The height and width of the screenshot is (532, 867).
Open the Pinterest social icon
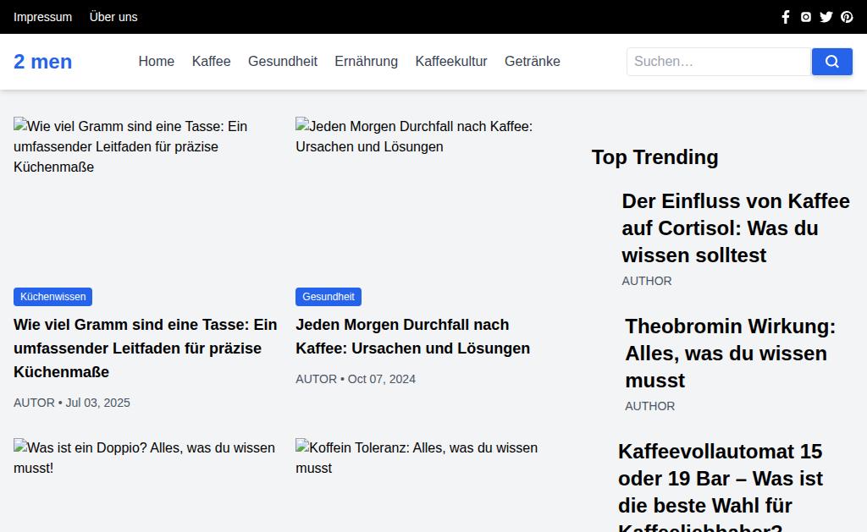tap(847, 17)
